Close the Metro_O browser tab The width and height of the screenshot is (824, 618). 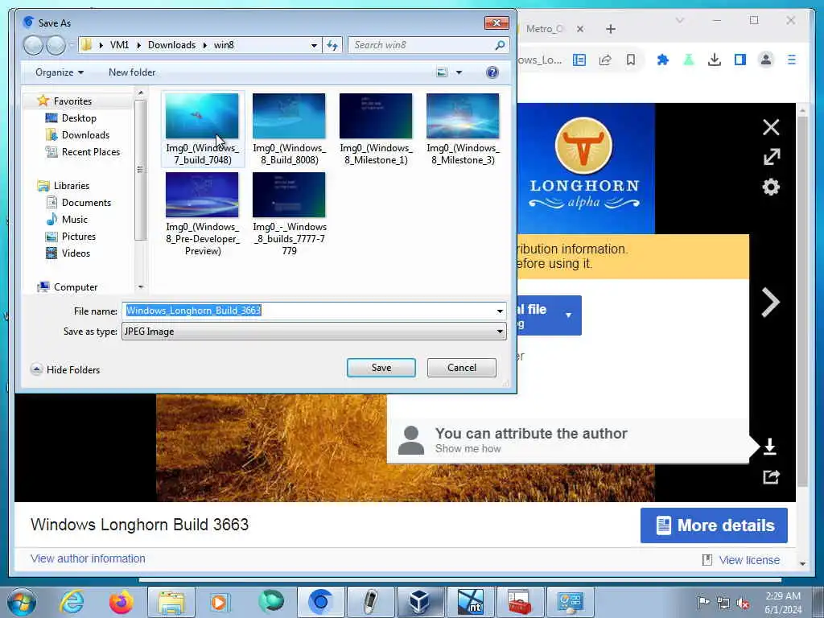580,29
